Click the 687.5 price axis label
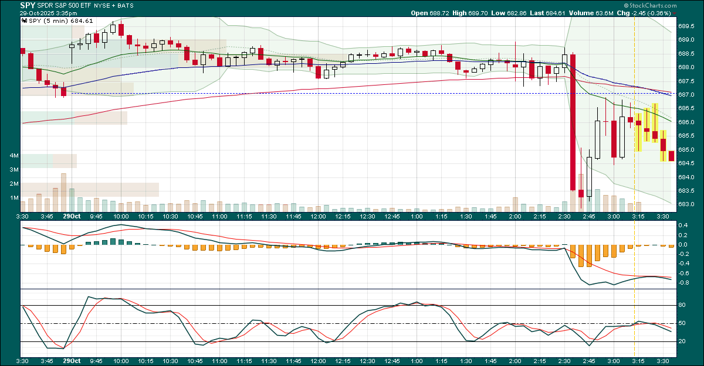This screenshot has height=366, width=704. (686, 81)
